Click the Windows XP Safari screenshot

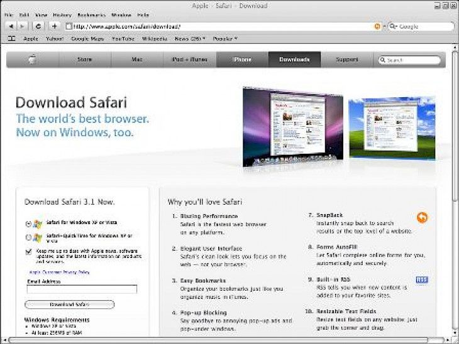coord(392,128)
